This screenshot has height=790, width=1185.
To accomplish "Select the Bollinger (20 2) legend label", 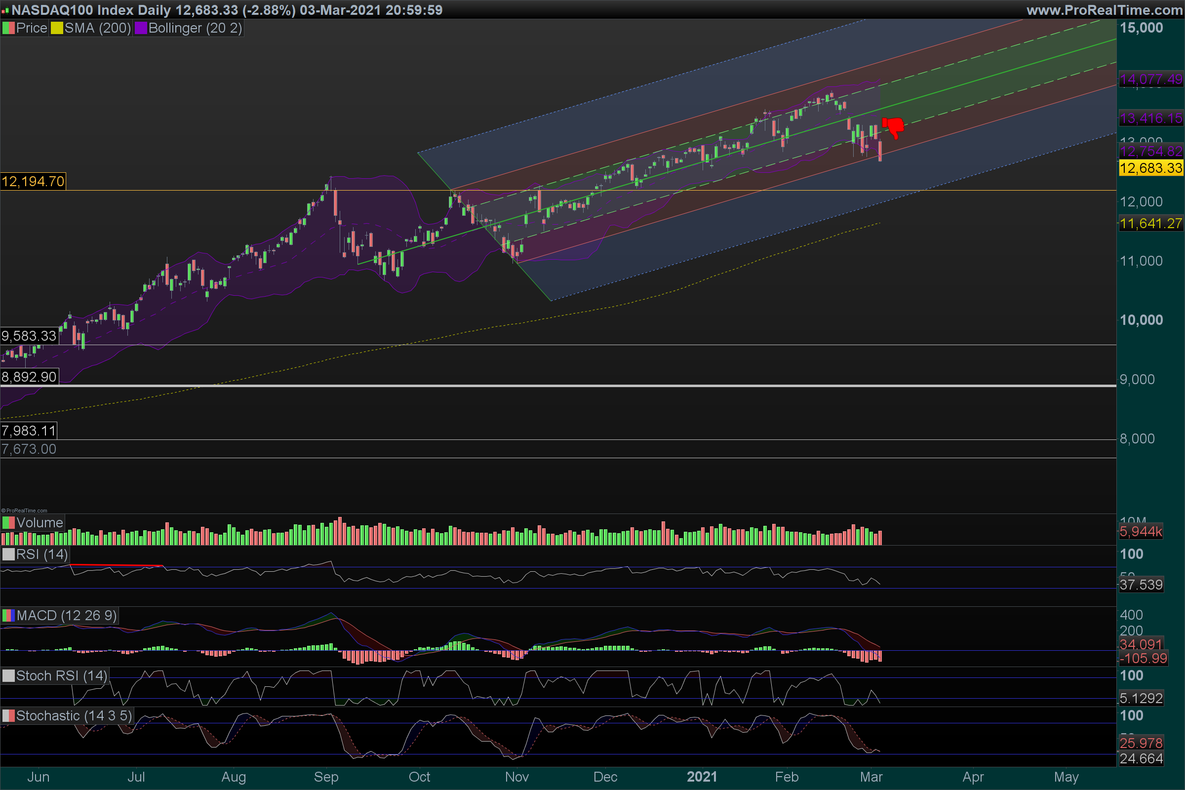I will 195,28.
